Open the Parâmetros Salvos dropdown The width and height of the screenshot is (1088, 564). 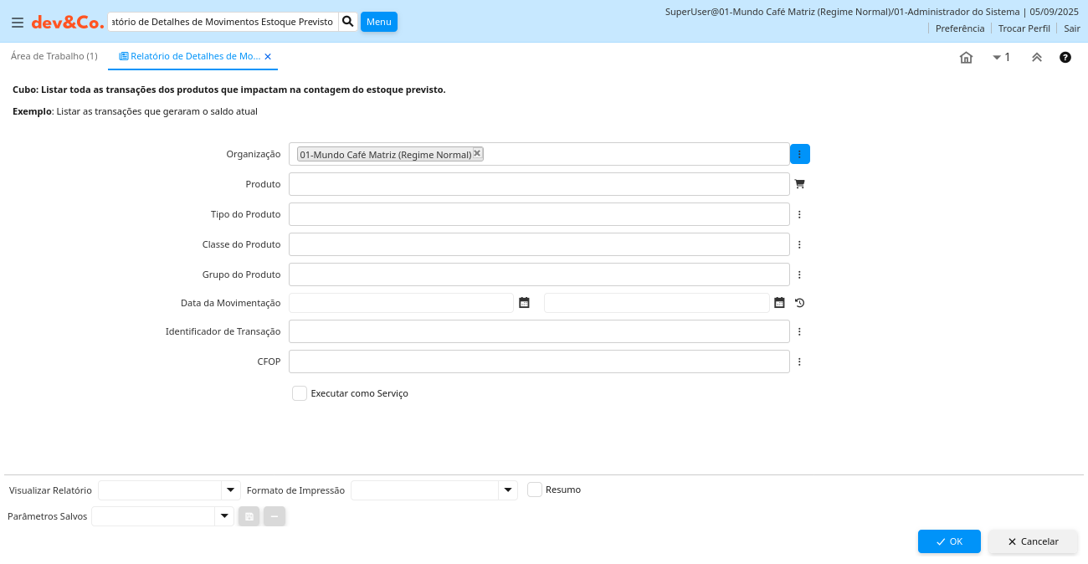223,516
